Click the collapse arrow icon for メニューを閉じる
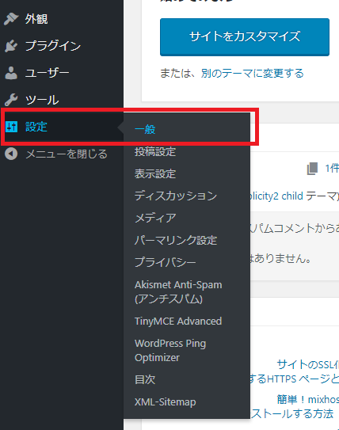The height and width of the screenshot is (430, 339). (11, 154)
